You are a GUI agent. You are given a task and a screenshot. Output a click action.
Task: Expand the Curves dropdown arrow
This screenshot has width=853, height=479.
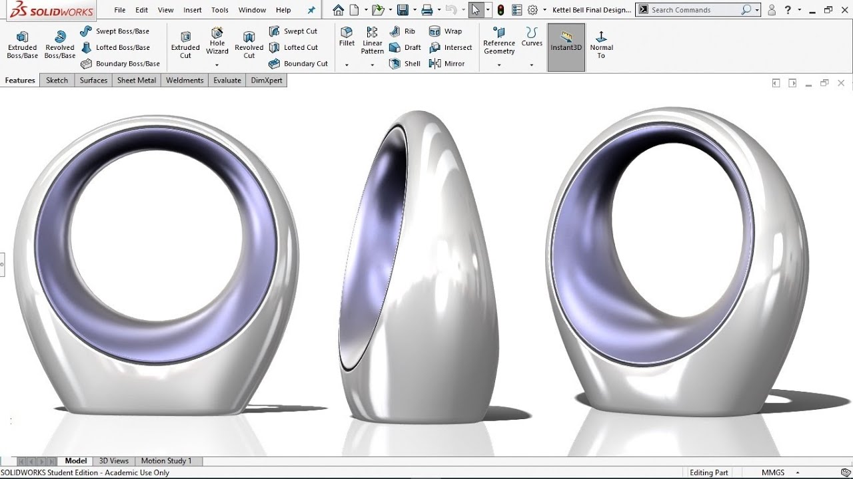pyautogui.click(x=532, y=65)
